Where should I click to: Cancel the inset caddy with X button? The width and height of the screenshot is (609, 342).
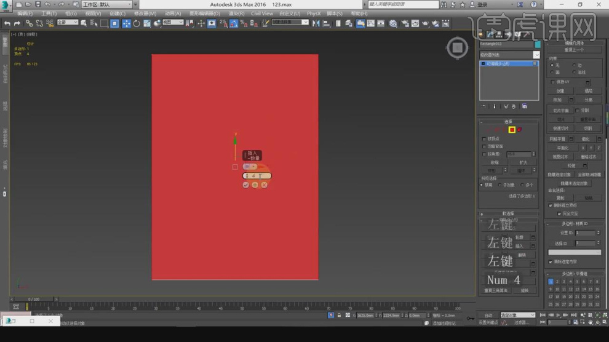(264, 185)
